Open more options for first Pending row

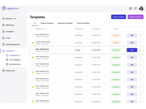pyautogui.click(x=140, y=35)
